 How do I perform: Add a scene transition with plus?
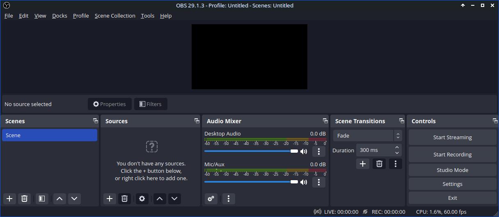click(x=363, y=164)
